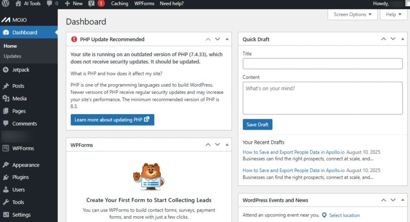The width and height of the screenshot is (410, 222).
Task: Open the Yoast SEO notifications icon
Action: [92, 4]
